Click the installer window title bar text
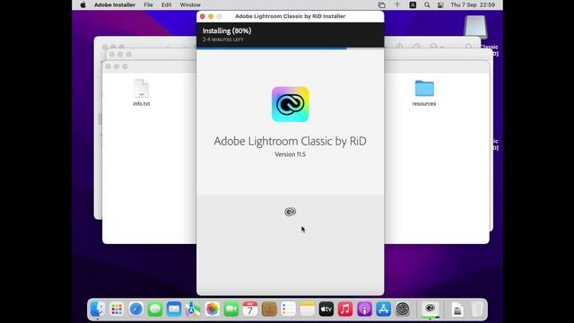This screenshot has height=323, width=574. click(x=291, y=16)
